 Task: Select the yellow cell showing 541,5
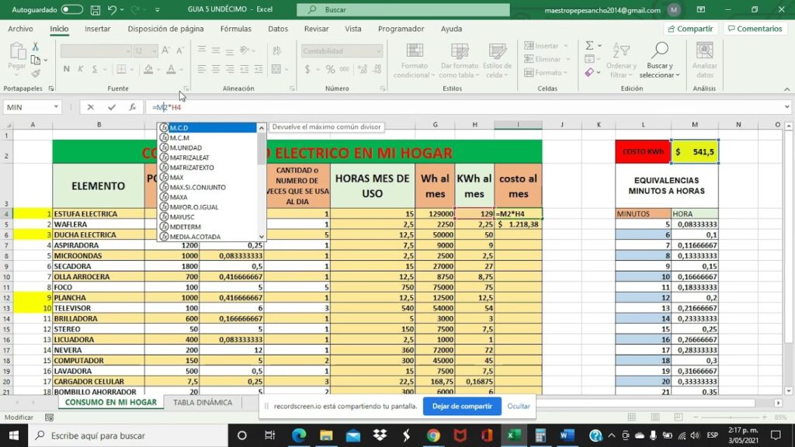pos(695,152)
